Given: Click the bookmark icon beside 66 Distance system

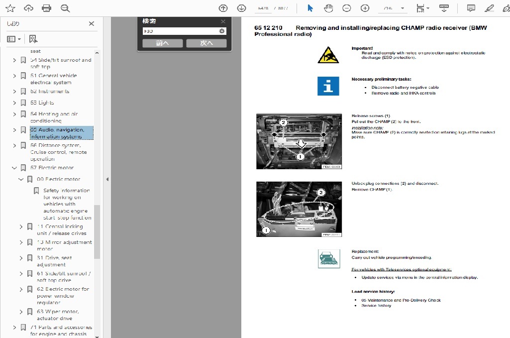Looking at the screenshot, I should (x=23, y=145).
